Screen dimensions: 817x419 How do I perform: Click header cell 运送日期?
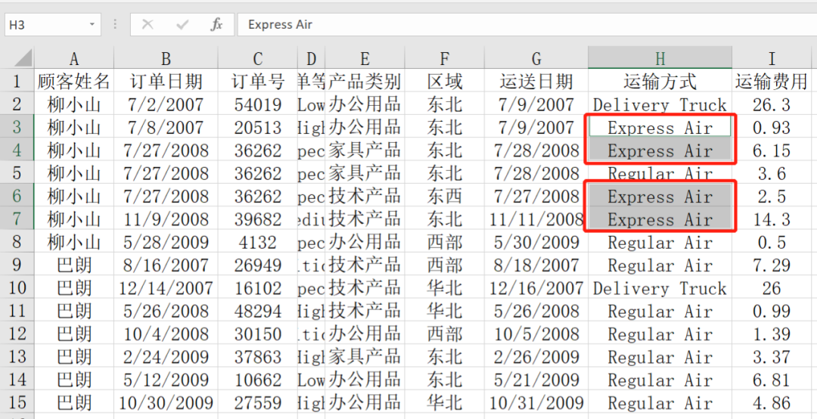coord(536,81)
